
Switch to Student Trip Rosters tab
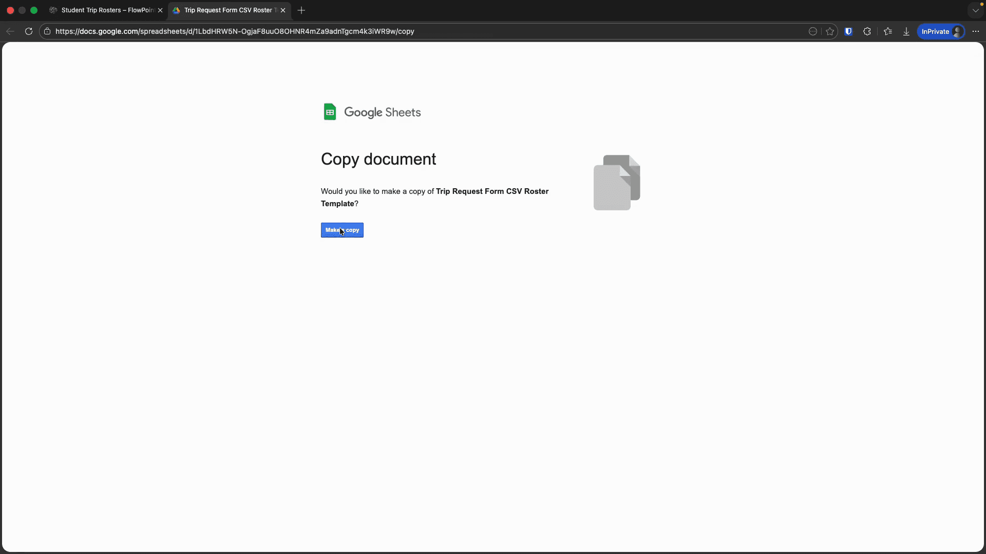[106, 10]
